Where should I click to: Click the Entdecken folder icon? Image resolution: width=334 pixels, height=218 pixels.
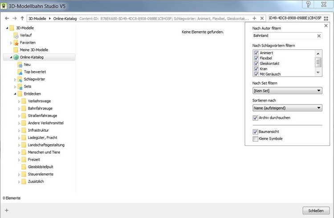coord(20,94)
